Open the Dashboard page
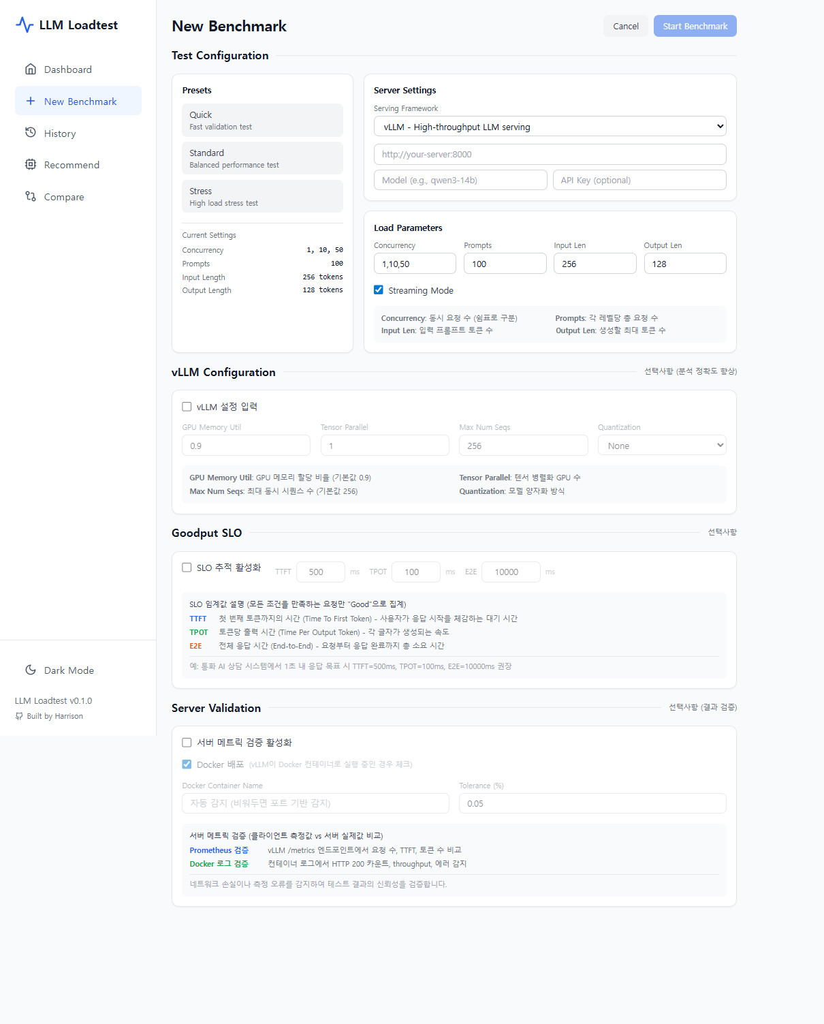The height and width of the screenshot is (1024, 824). 78,69
